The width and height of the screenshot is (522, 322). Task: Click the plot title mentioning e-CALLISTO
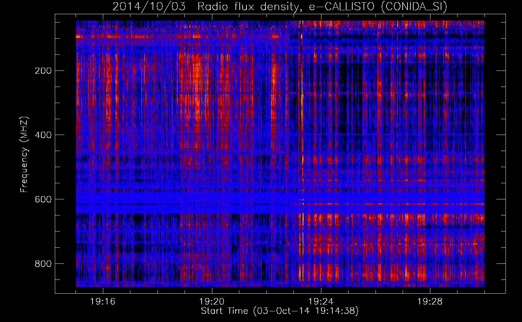(x=280, y=6)
